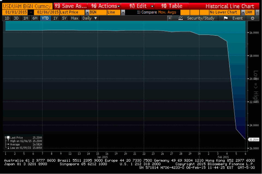Viewport: 262px width, 174px height.
Task: Expand the No Lower Chart dropdown arrow
Action: pyautogui.click(x=243, y=12)
